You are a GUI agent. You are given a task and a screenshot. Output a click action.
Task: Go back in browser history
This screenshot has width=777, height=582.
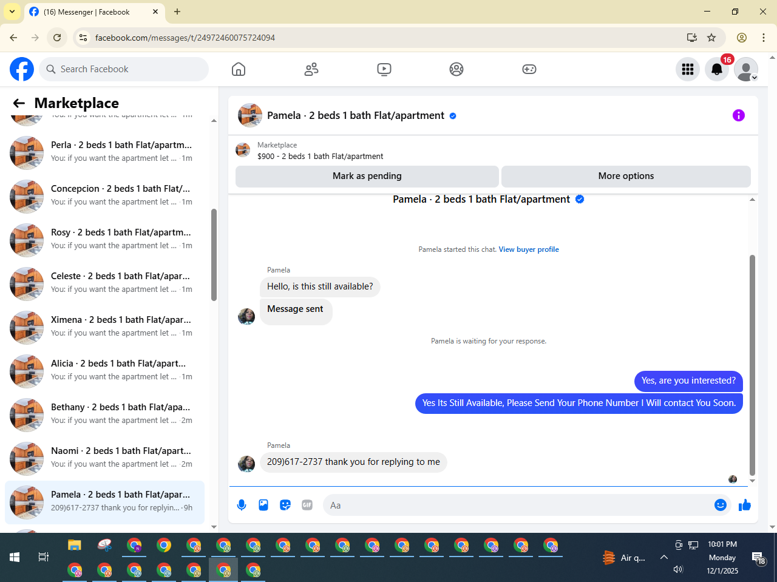tap(13, 38)
